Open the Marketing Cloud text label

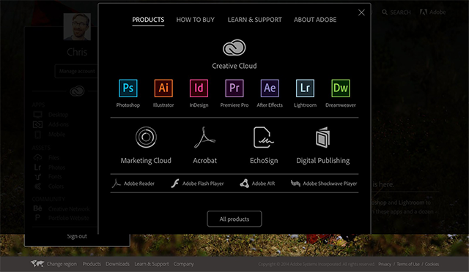click(x=146, y=161)
